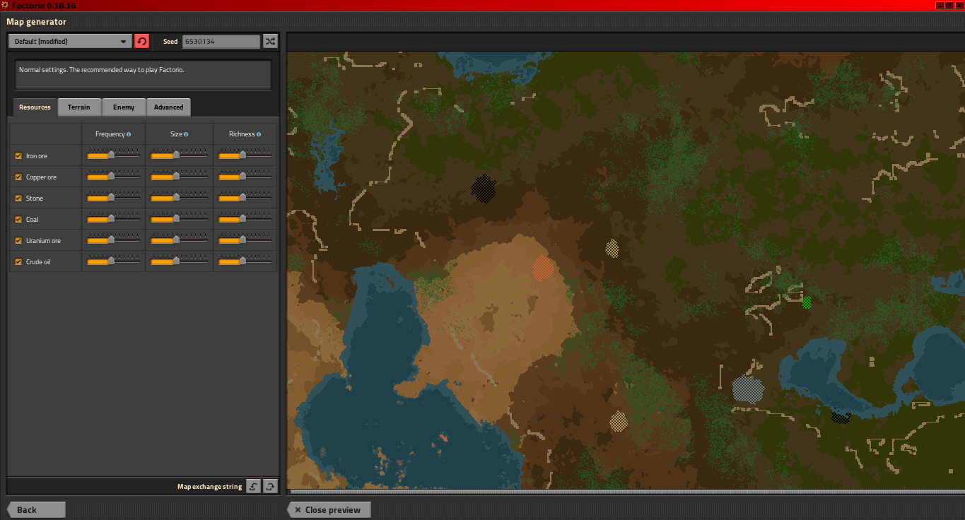Click the Close preview button
The width and height of the screenshot is (965, 520).
click(x=329, y=509)
